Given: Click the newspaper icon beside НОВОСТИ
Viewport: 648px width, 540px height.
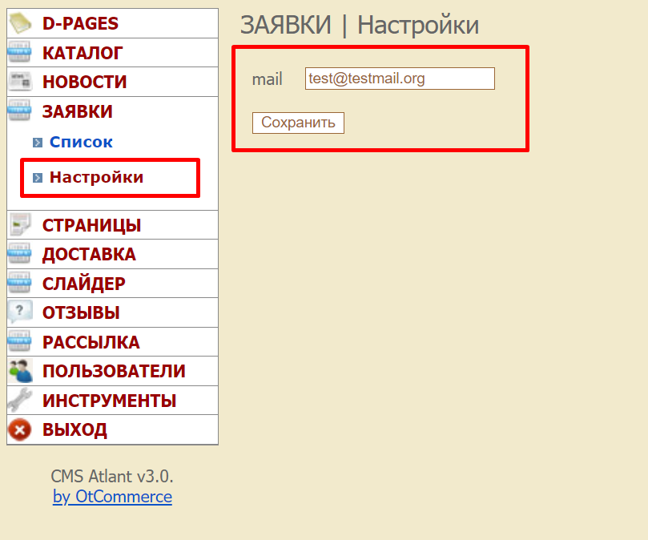Looking at the screenshot, I should [x=20, y=81].
